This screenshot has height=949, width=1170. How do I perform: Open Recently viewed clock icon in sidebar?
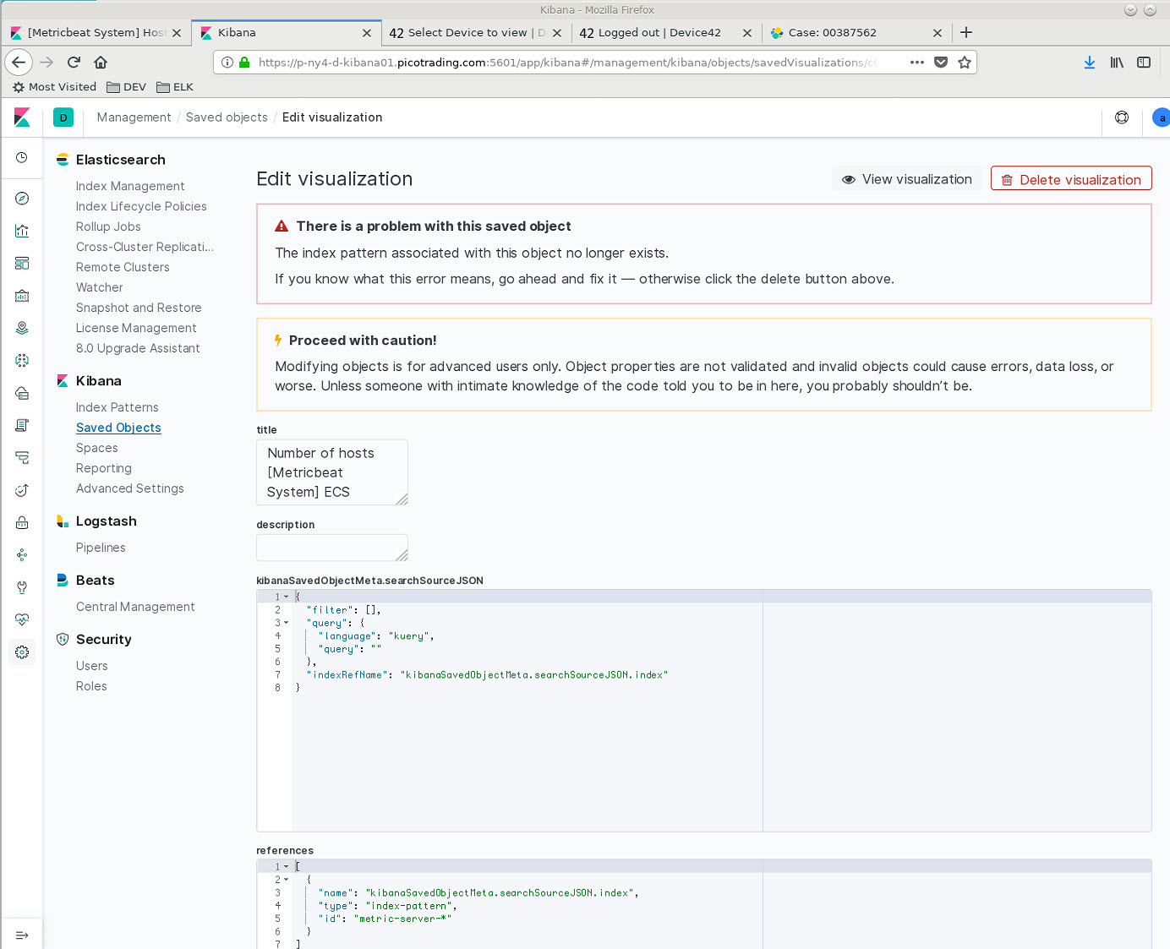(22, 158)
